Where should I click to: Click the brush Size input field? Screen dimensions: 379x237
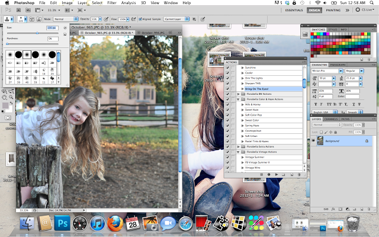52,28
